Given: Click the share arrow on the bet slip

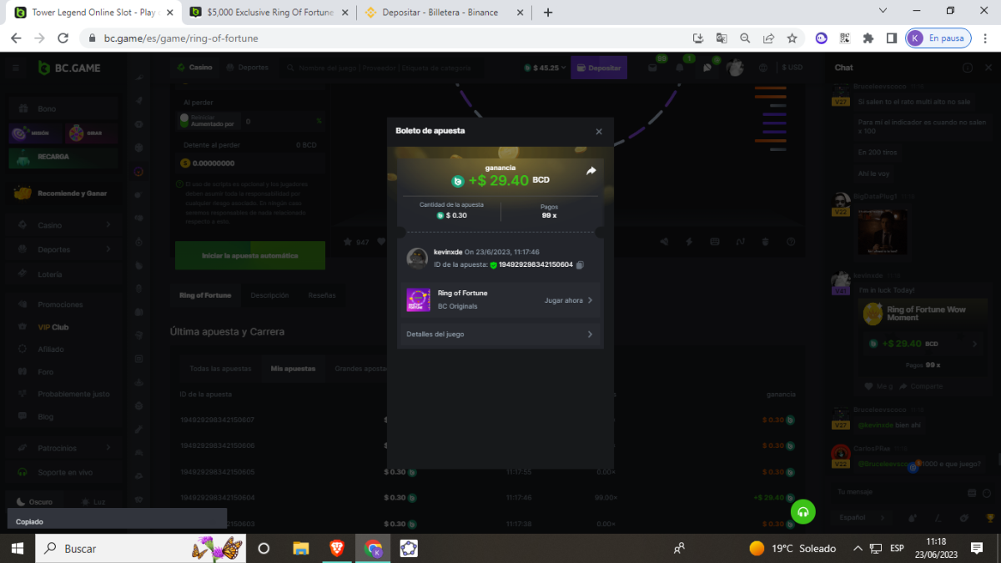Looking at the screenshot, I should coord(591,171).
